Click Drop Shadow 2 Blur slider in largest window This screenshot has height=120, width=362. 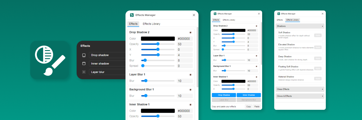pyautogui.click(x=158, y=60)
